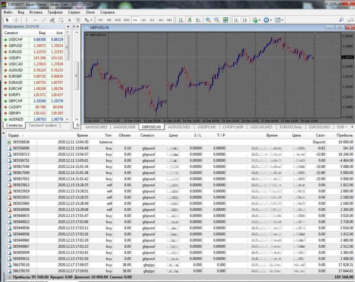
Task: Select the Fibonacci retracement tool
Action: [61, 20]
